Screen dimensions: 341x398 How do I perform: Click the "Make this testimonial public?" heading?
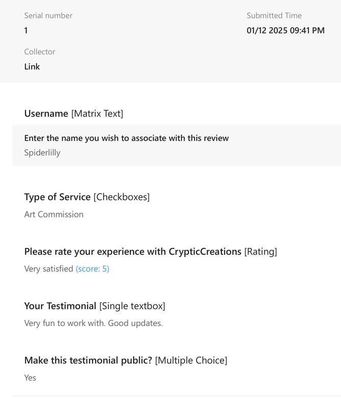point(88,361)
